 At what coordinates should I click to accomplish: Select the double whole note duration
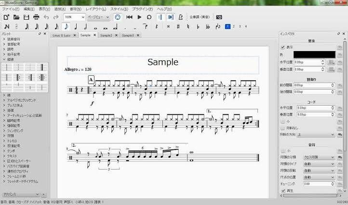pos(106,28)
